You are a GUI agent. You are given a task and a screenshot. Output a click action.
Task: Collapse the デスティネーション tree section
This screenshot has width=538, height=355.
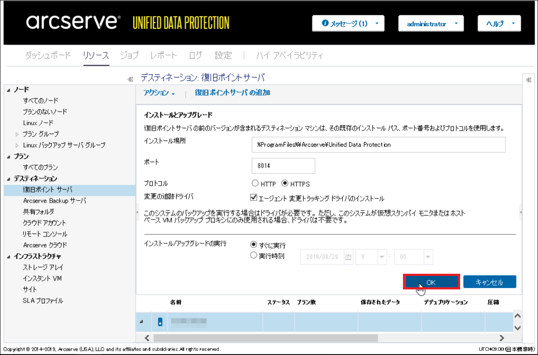[9, 179]
